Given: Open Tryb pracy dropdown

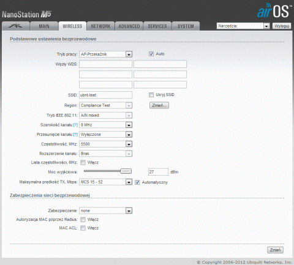Looking at the screenshot, I should 105,54.
